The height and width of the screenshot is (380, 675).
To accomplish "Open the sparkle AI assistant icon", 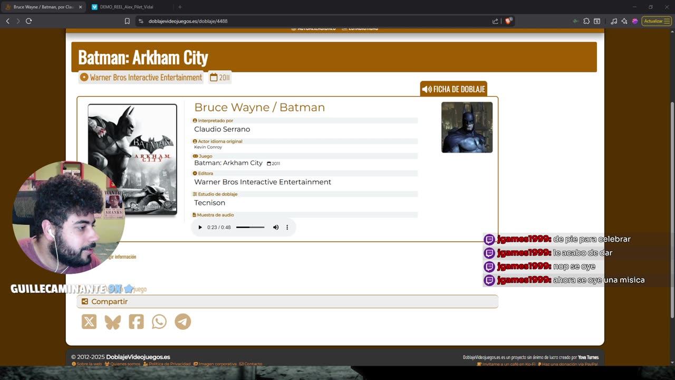I will click(x=624, y=21).
